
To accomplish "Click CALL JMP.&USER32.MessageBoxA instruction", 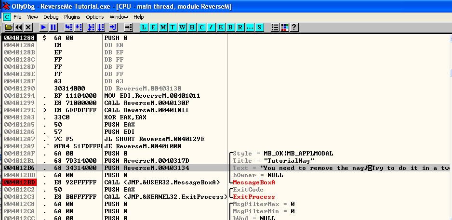I will coord(162,182).
